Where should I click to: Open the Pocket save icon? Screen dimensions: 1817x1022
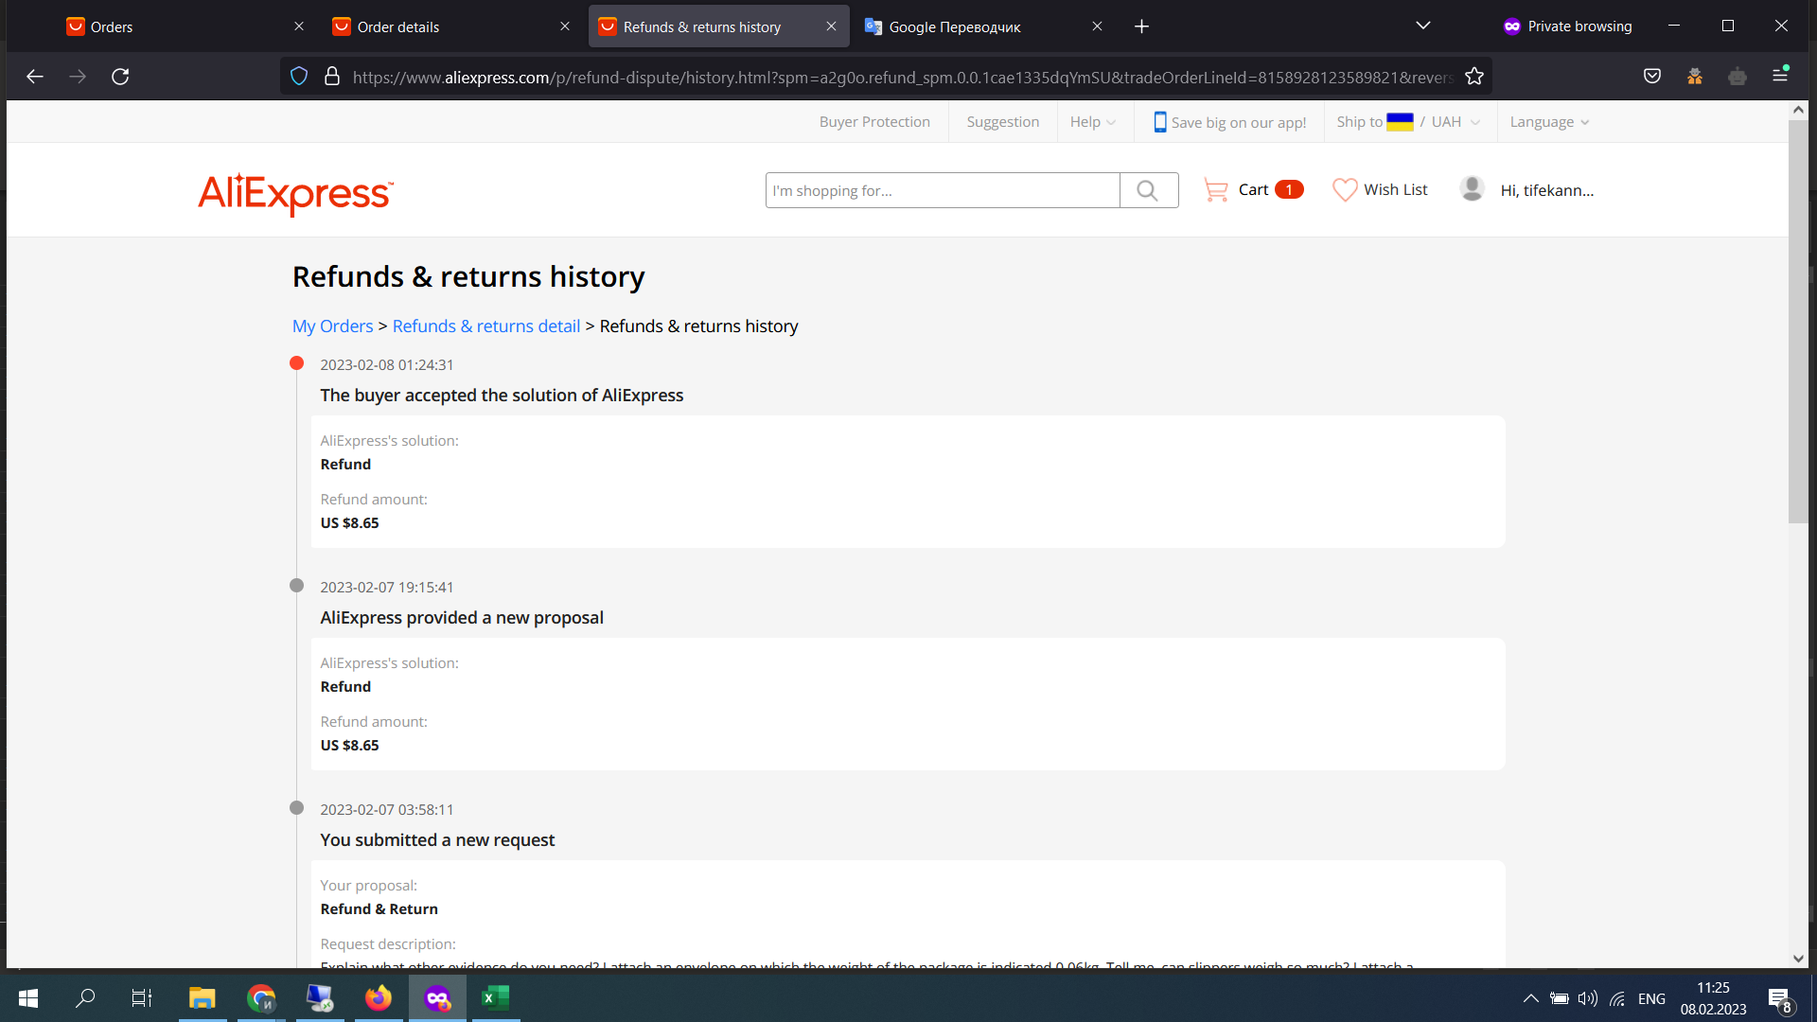pos(1652,77)
